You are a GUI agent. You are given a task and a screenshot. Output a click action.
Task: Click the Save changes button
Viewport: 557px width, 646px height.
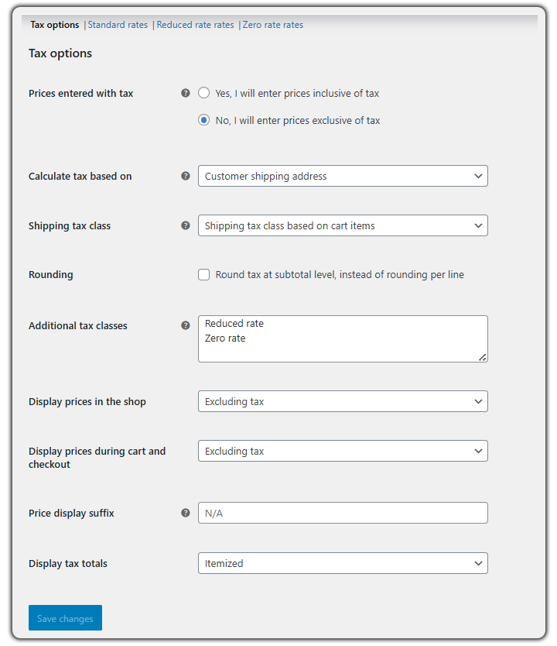(x=65, y=618)
